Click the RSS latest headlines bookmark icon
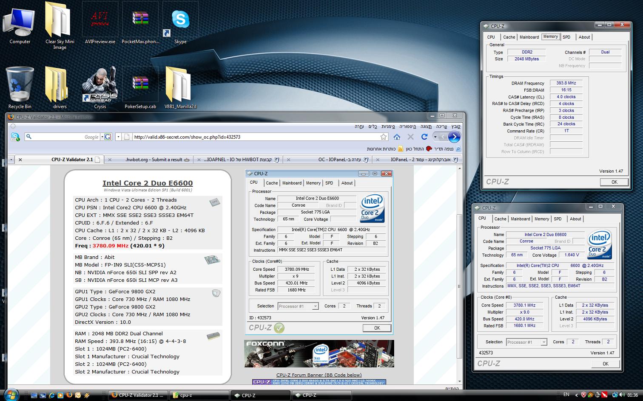The height and width of the screenshot is (401, 643). pos(400,149)
